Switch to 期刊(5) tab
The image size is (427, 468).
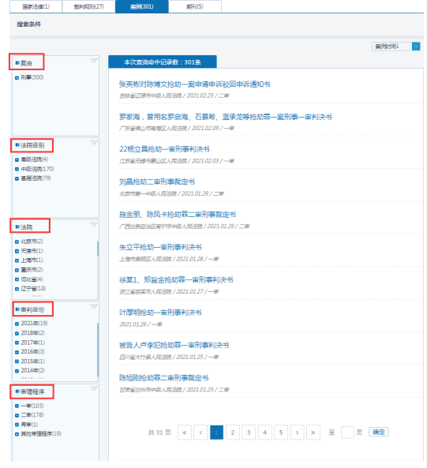point(195,6)
